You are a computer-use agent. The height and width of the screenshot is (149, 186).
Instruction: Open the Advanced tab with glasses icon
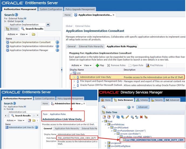(172, 100)
